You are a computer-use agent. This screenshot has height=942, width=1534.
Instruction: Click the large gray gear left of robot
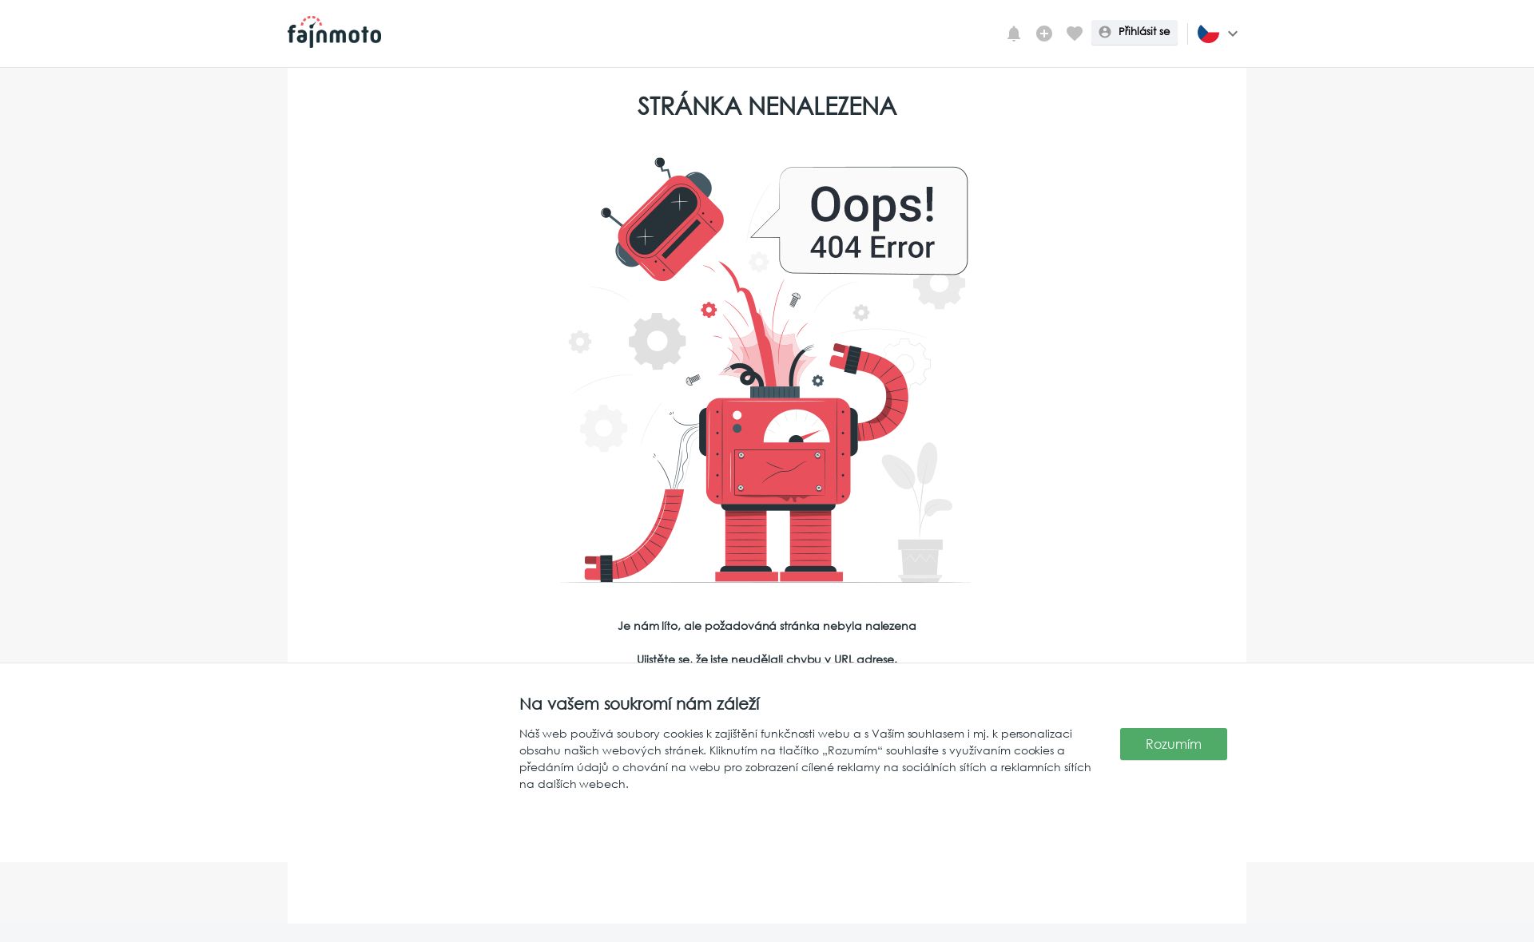[657, 341]
